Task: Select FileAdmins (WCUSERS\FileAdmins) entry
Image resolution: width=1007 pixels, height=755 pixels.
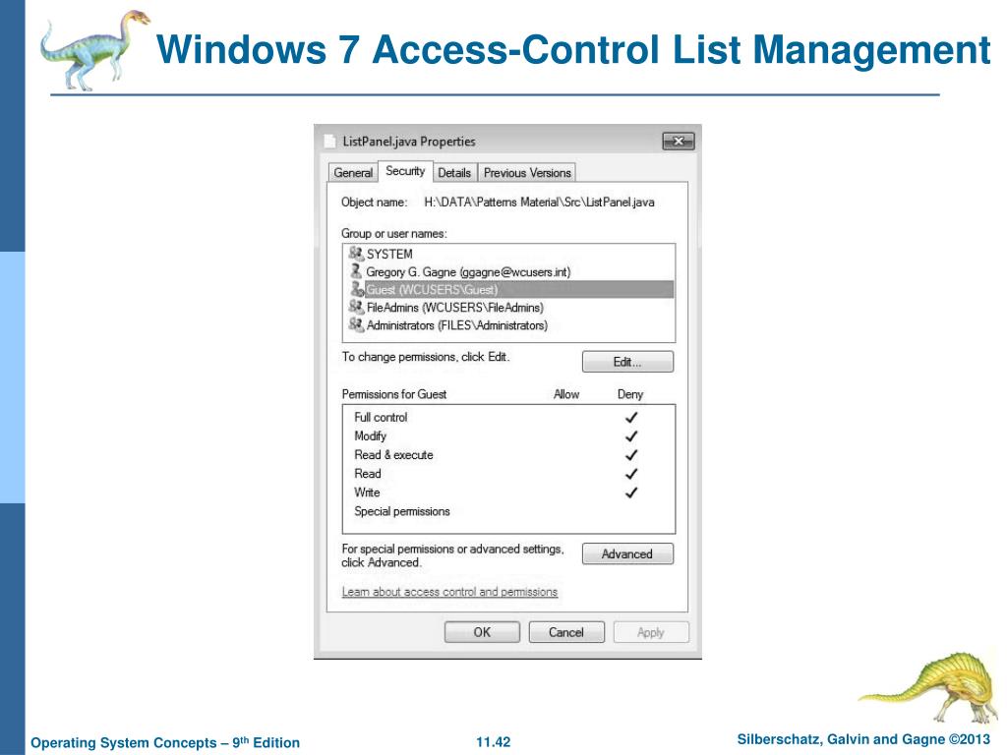Action: 508,308
